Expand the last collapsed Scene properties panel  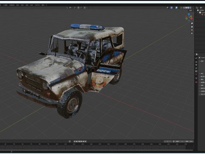(200, 94)
